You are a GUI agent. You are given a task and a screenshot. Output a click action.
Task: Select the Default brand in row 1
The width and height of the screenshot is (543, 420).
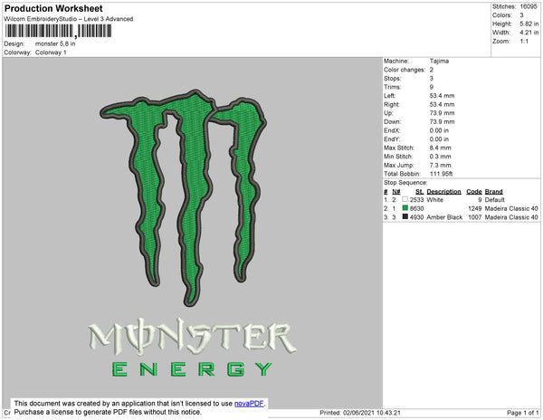tap(494, 200)
